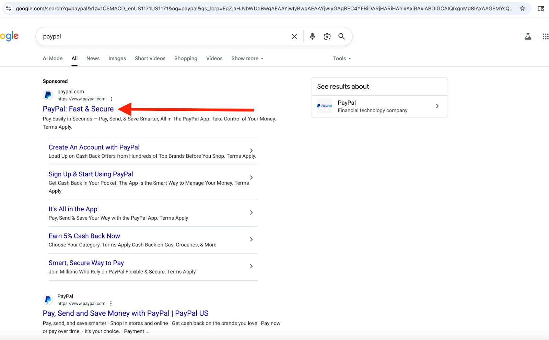Click organic result https://www.paypal.com URL

point(81,303)
